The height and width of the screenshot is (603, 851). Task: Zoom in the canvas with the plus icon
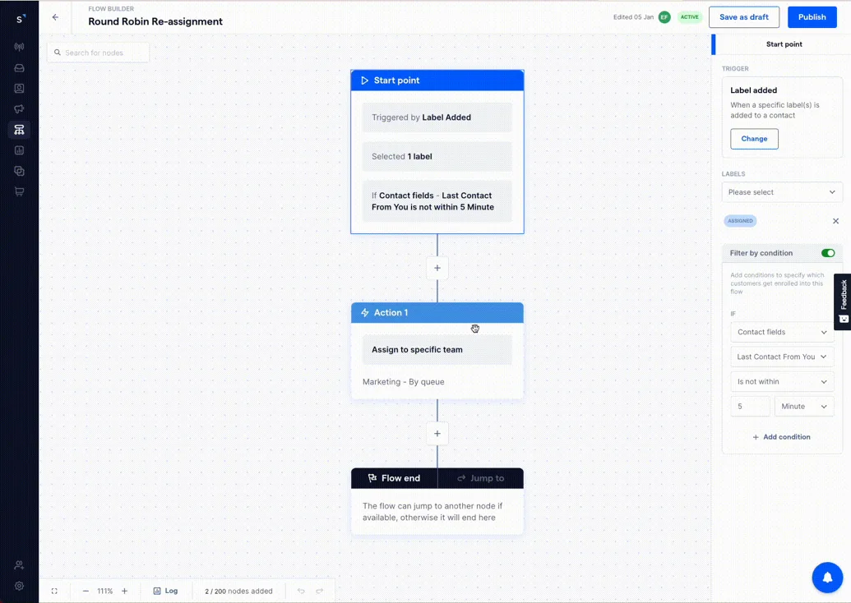124,591
